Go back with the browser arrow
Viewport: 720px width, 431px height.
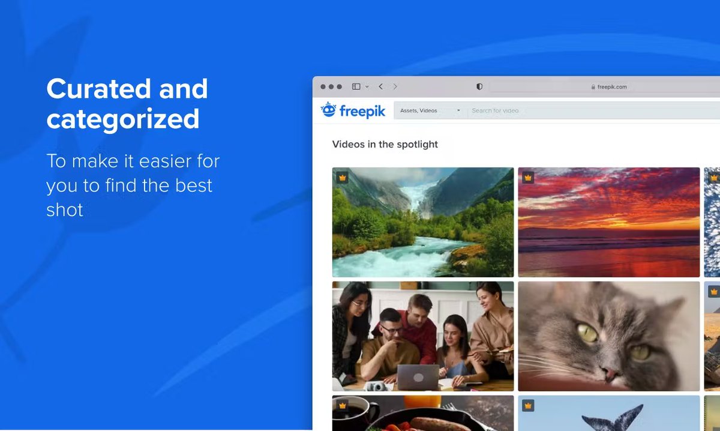[380, 86]
